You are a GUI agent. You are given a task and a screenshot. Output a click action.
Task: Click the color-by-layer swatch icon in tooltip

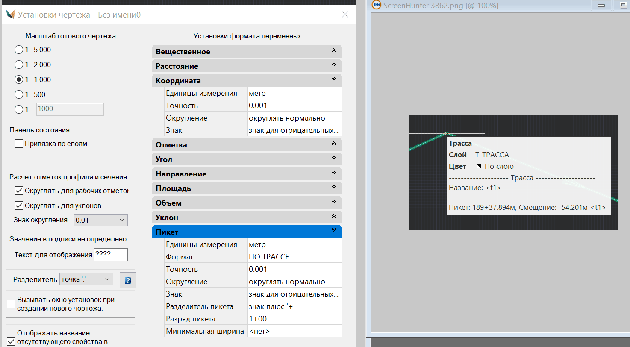pyautogui.click(x=479, y=166)
